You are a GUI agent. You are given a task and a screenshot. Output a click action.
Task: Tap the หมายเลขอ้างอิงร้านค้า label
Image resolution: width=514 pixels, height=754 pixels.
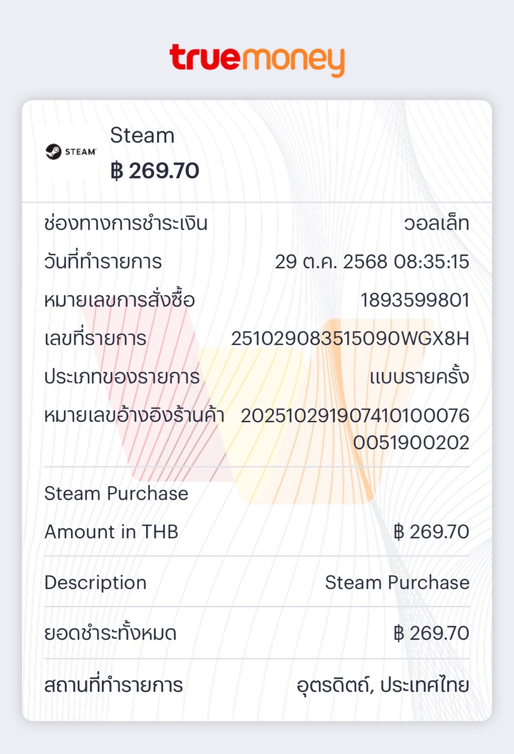(134, 416)
